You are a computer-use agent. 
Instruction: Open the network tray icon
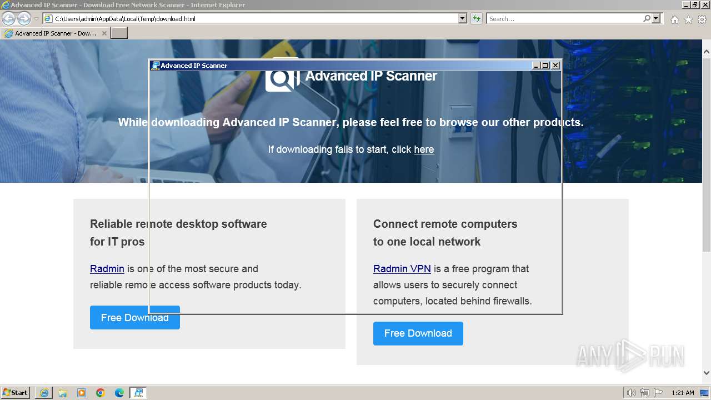coord(645,393)
